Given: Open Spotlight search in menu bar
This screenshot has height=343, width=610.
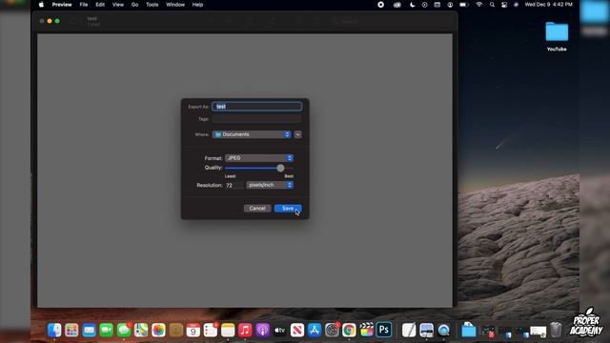Looking at the screenshot, I should click(x=492, y=5).
